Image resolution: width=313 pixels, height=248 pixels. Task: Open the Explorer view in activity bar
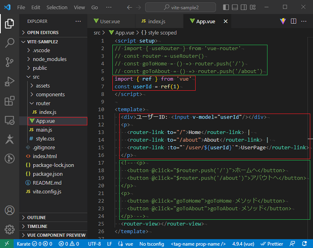click(x=10, y=24)
